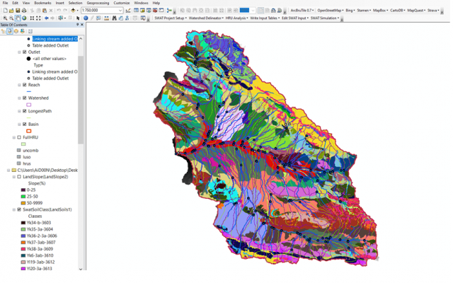The height and width of the screenshot is (283, 453).
Task: Collapse the Outlet layer legend
Action: pos(19,52)
